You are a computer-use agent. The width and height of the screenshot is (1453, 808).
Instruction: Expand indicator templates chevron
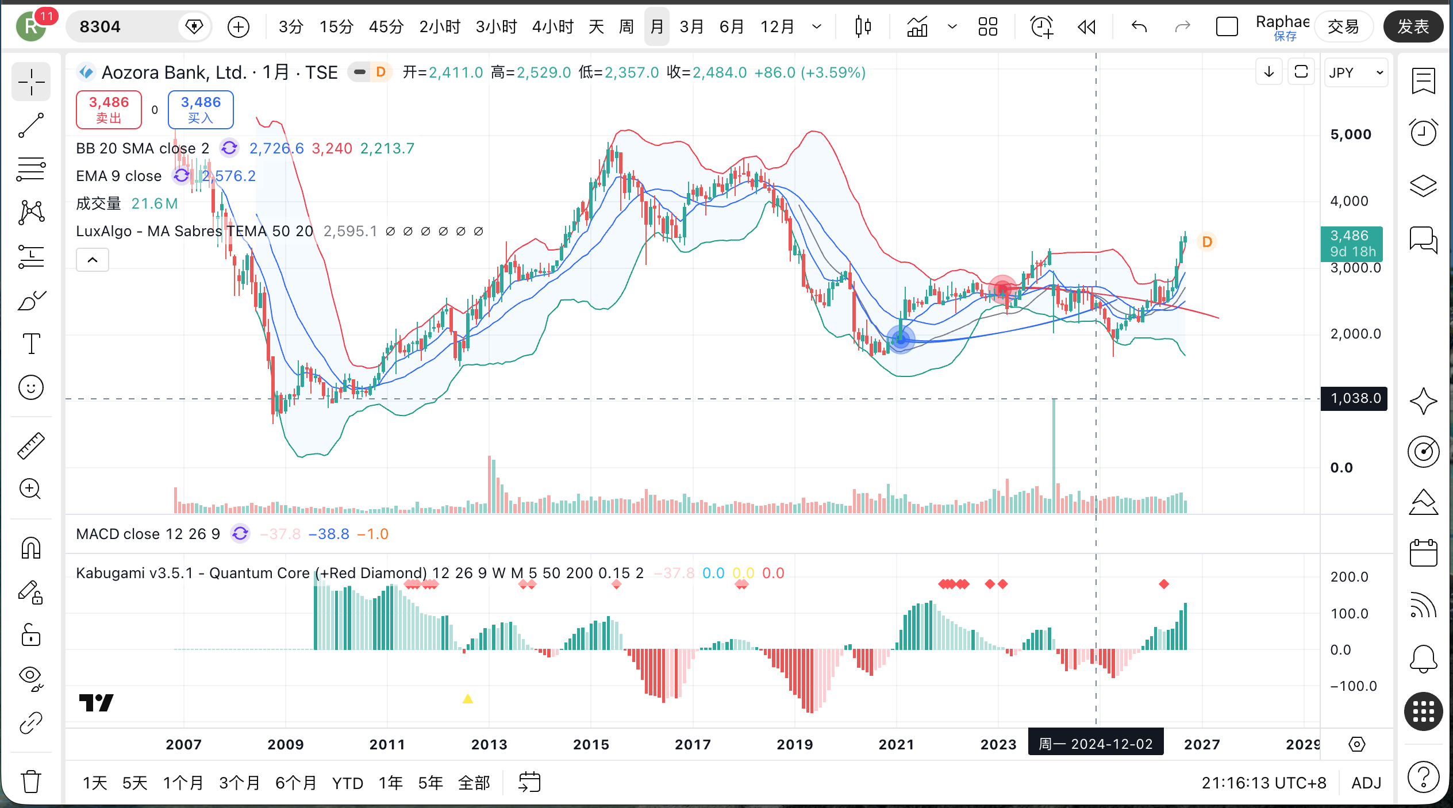pos(952,26)
